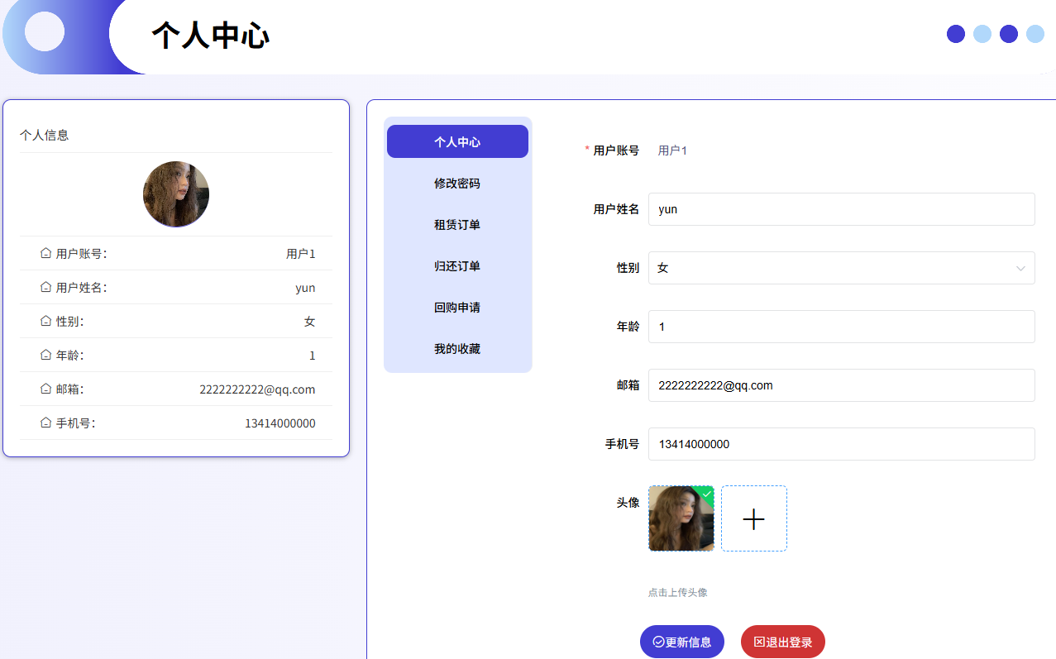The image size is (1056, 659).
Task: Select the 修改密码 menu item
Action: point(457,184)
